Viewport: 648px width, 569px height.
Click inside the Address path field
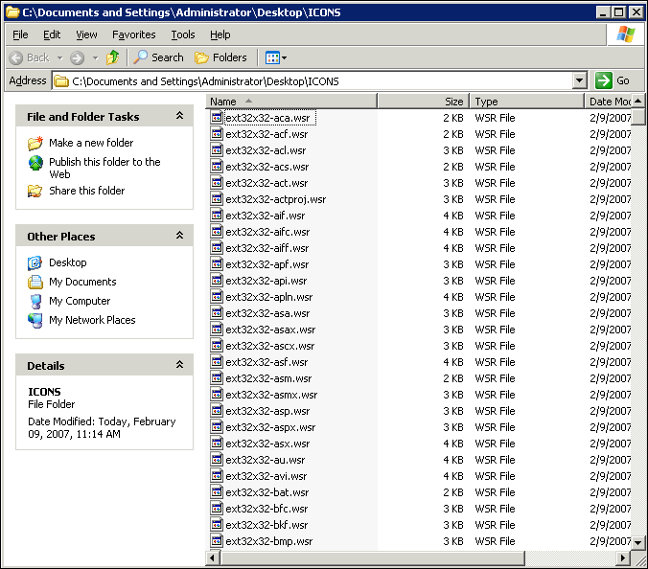312,80
